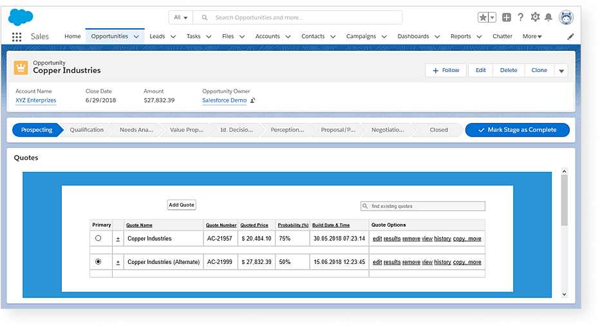Expand the Copper Industries (Alternate) row plus/minus icon
Image resolution: width=600 pixels, height=327 pixels.
118,263
